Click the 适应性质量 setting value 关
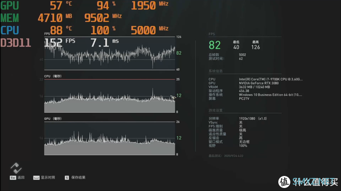 point(241,134)
